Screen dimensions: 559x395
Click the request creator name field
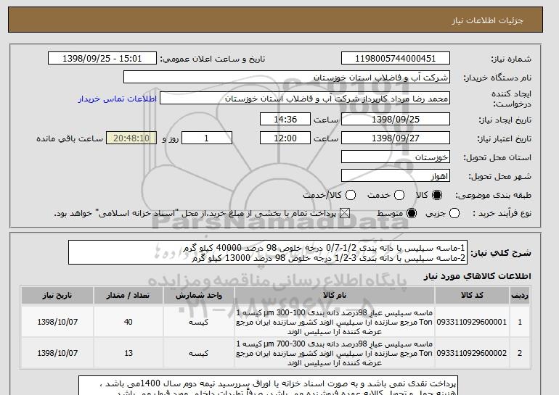pyautogui.click(x=305, y=99)
